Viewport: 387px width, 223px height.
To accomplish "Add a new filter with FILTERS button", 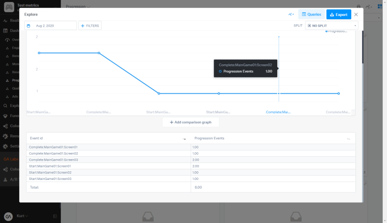I will pos(90,26).
